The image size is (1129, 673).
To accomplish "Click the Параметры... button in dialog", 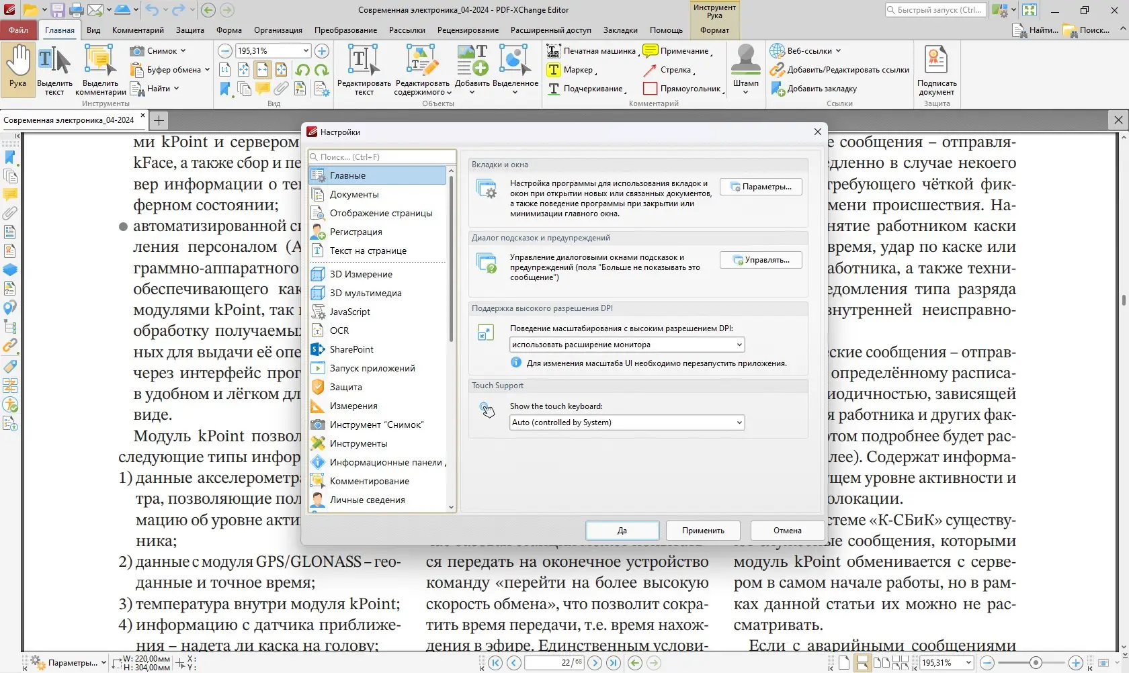I will [x=761, y=187].
